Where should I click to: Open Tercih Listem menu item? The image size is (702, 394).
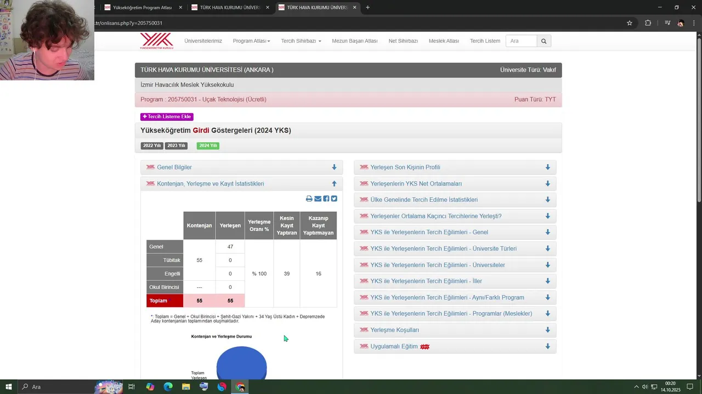pyautogui.click(x=485, y=41)
